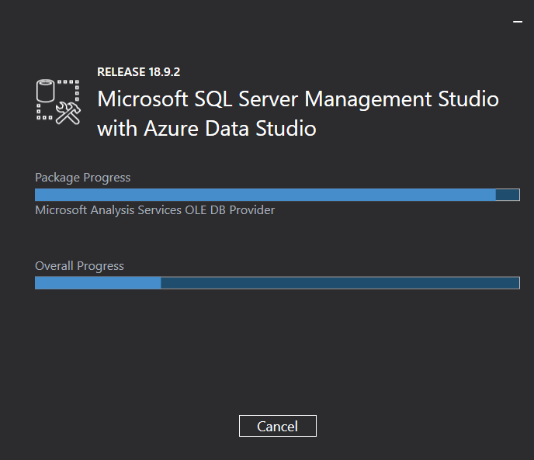
Task: Click the Microsoft SQL Server Management Studio title
Action: point(298,99)
